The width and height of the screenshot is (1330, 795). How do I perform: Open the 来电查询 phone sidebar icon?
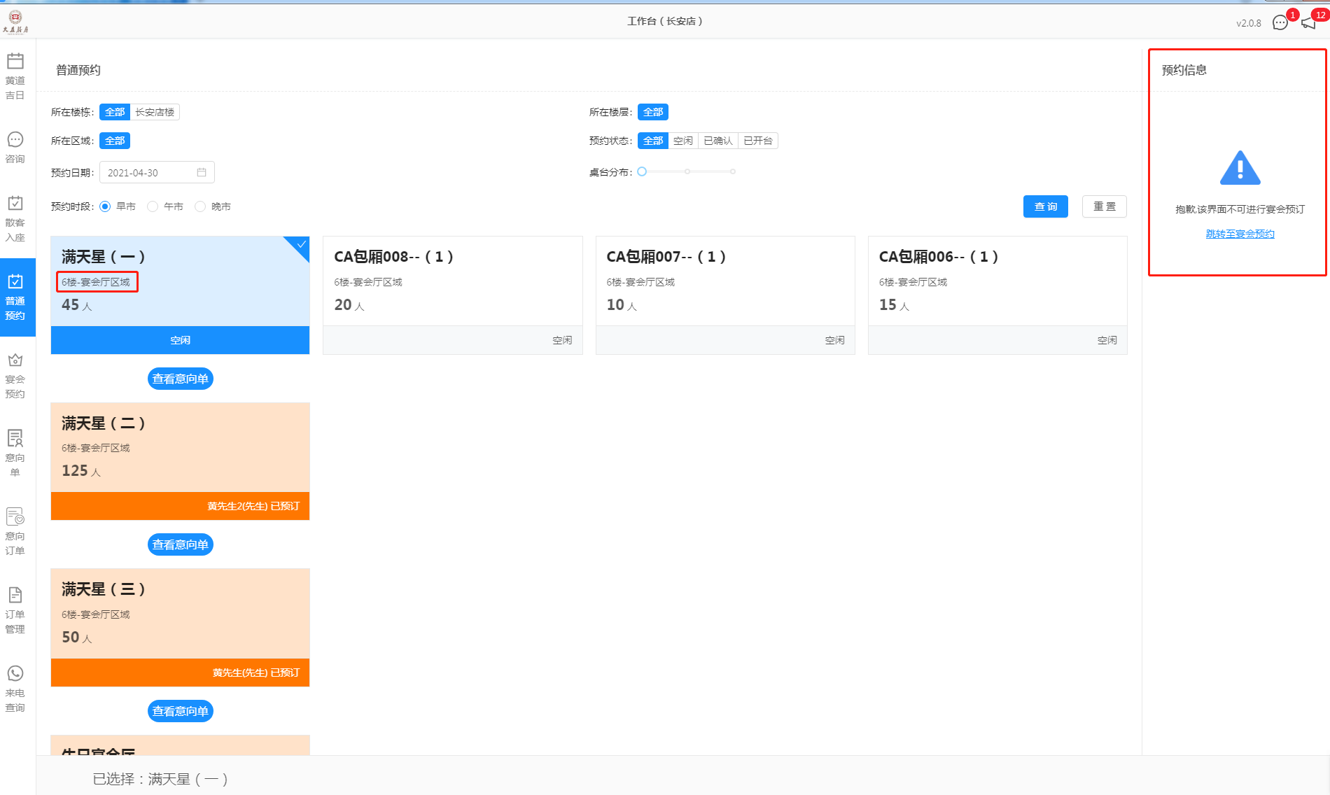15,689
